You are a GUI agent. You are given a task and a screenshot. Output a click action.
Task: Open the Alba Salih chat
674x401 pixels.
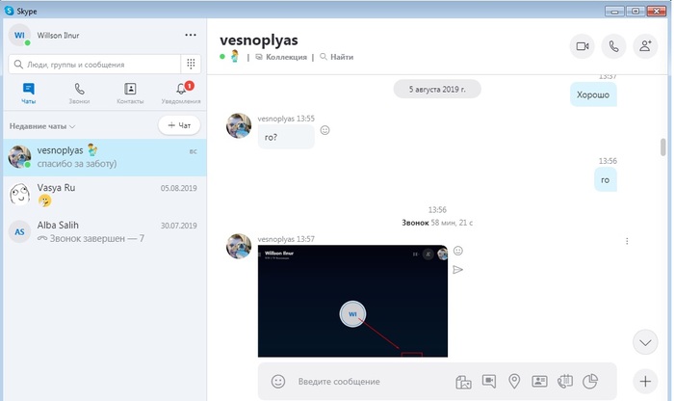point(105,232)
